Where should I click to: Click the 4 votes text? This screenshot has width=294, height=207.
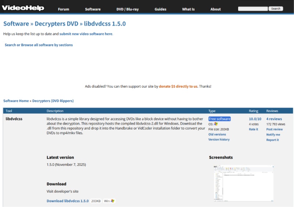pos(254,124)
